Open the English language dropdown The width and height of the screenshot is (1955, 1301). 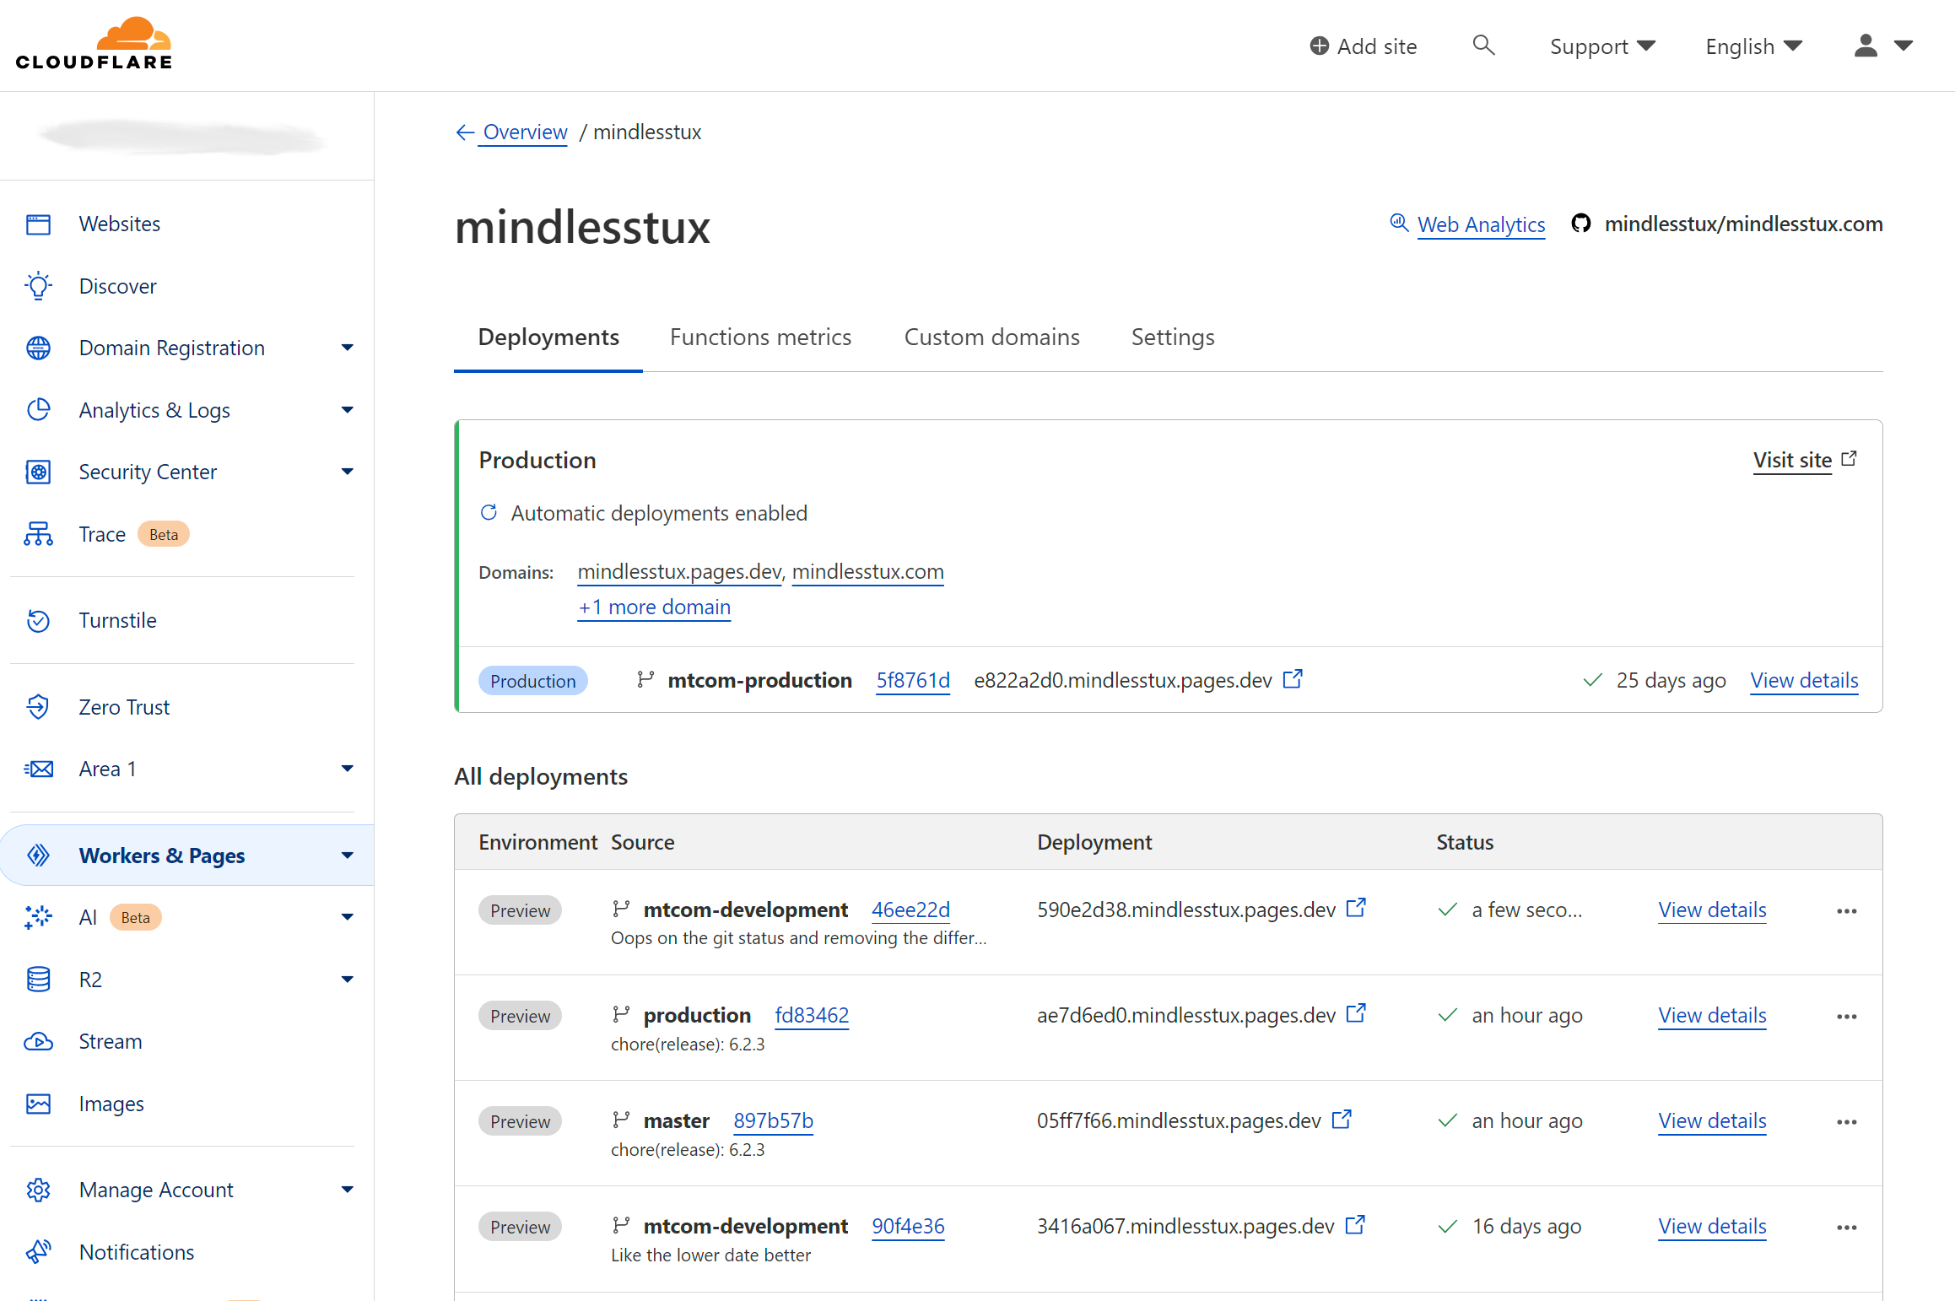coord(1752,46)
